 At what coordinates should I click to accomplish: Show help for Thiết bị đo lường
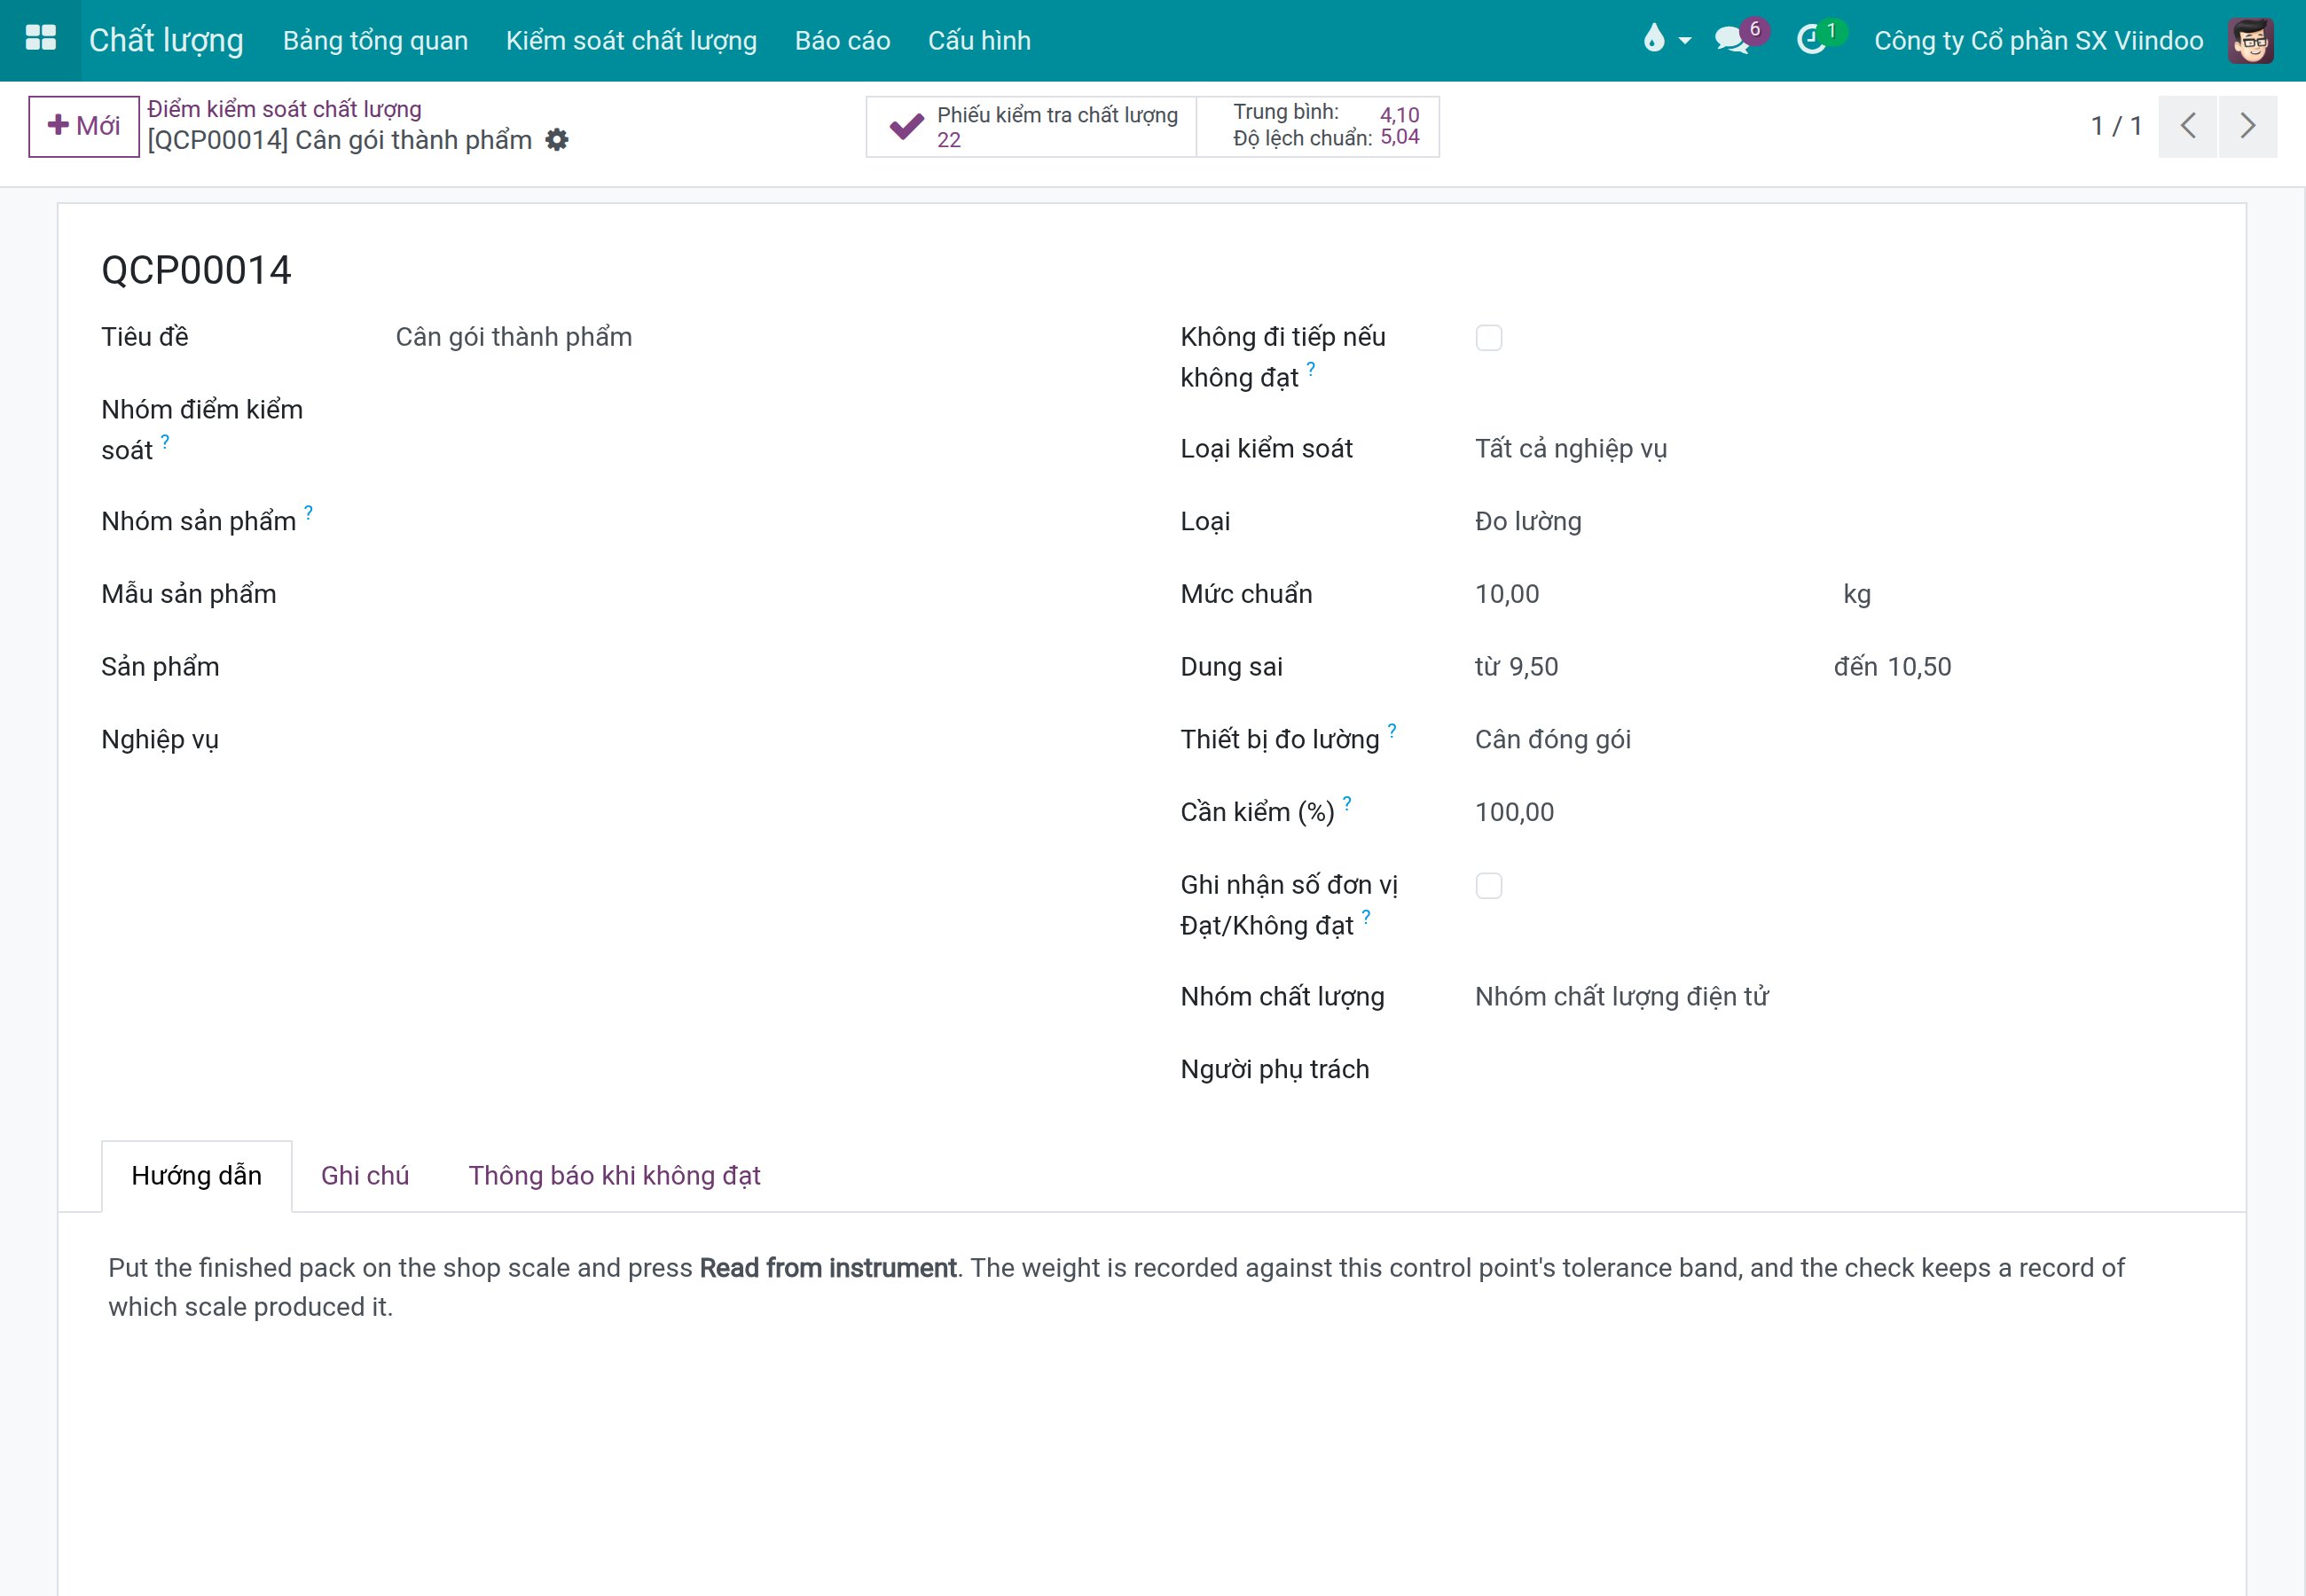click(1392, 731)
